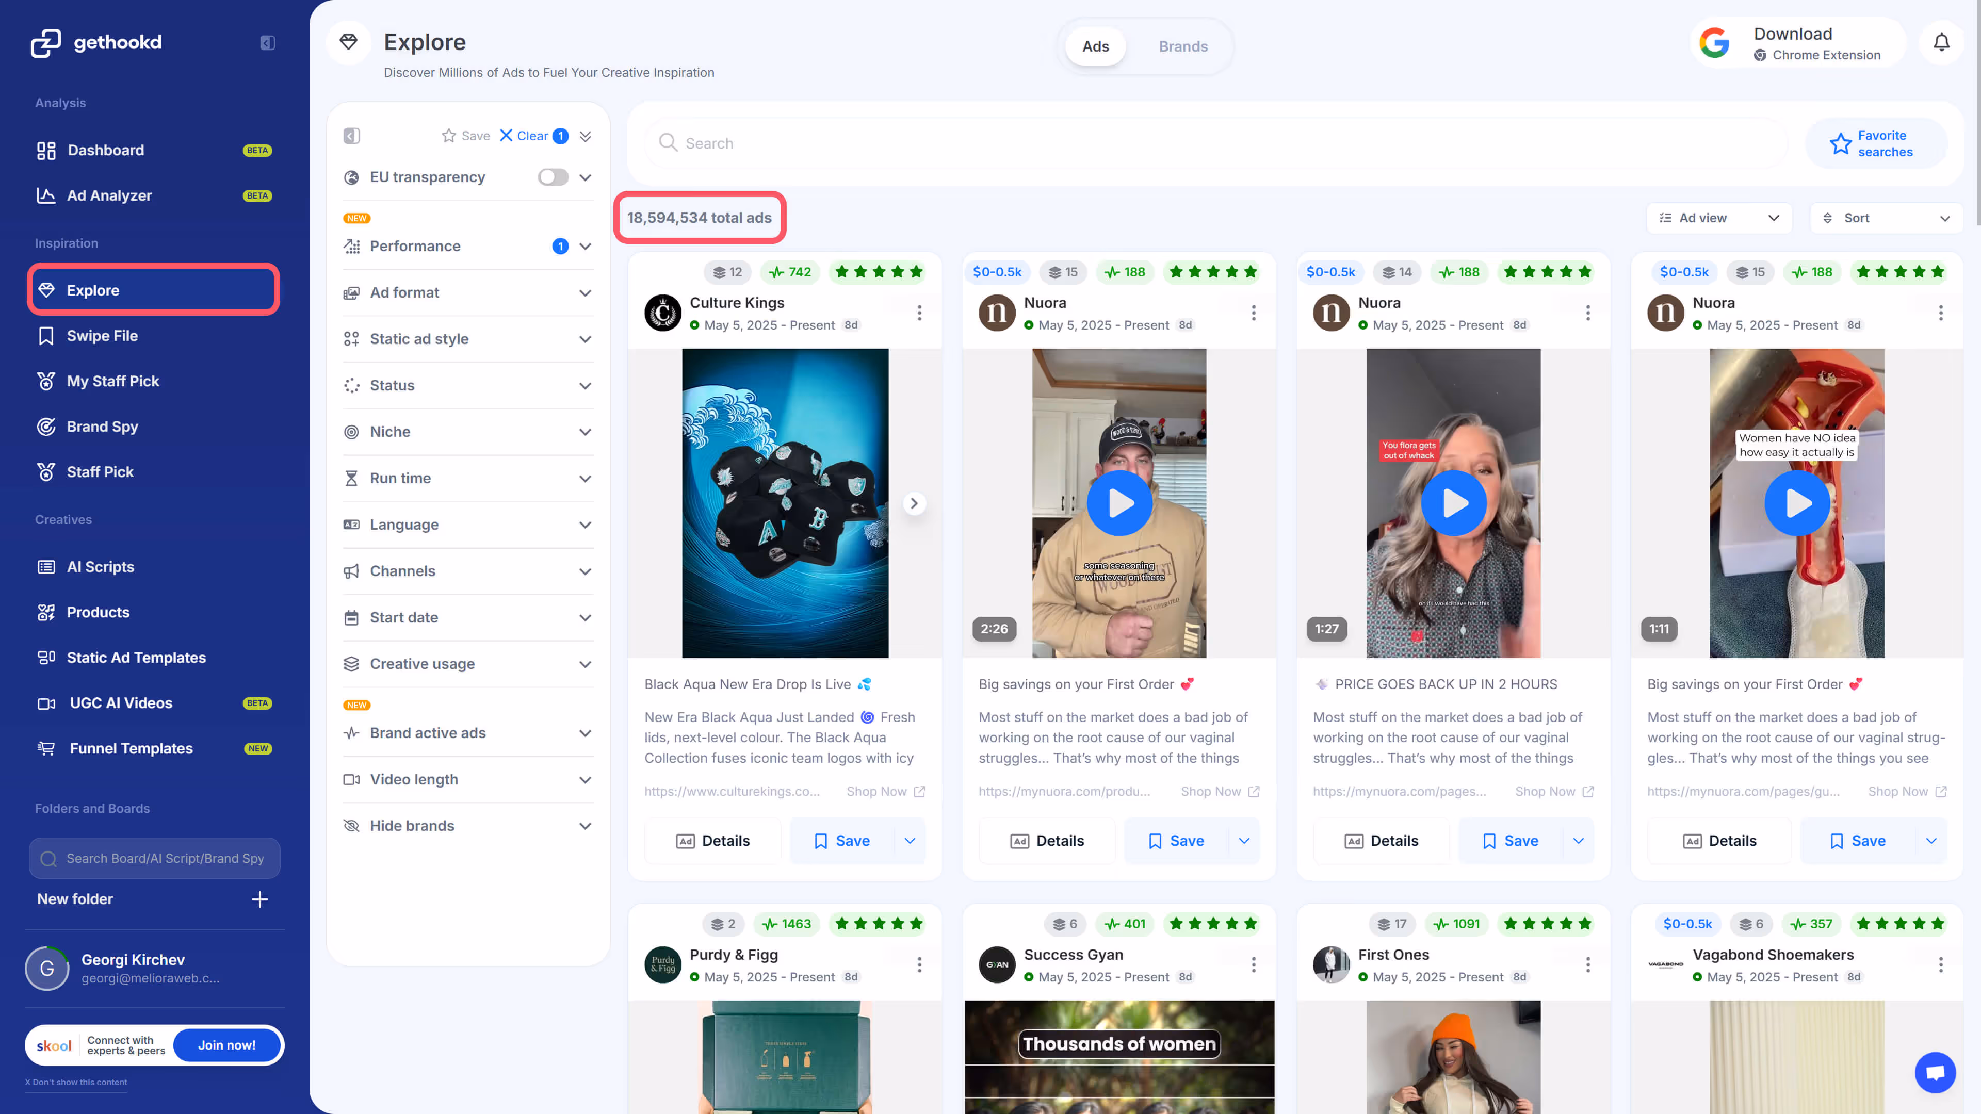The image size is (1981, 1114).
Task: Expand the Ad format filter
Action: coord(467,293)
